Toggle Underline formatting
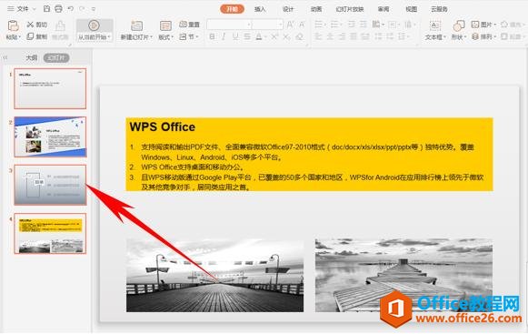This screenshot has height=334, width=528. (235, 36)
